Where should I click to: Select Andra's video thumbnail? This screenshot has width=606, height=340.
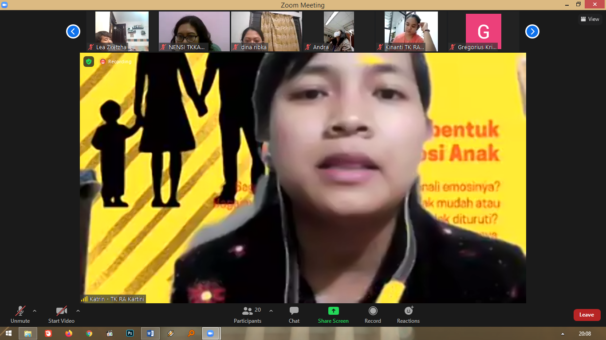(x=339, y=31)
